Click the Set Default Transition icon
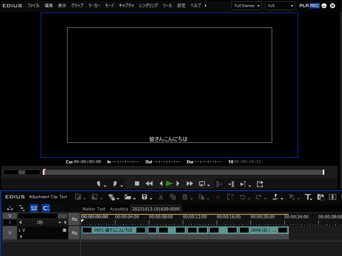The height and width of the screenshot is (256, 342). [x=276, y=197]
